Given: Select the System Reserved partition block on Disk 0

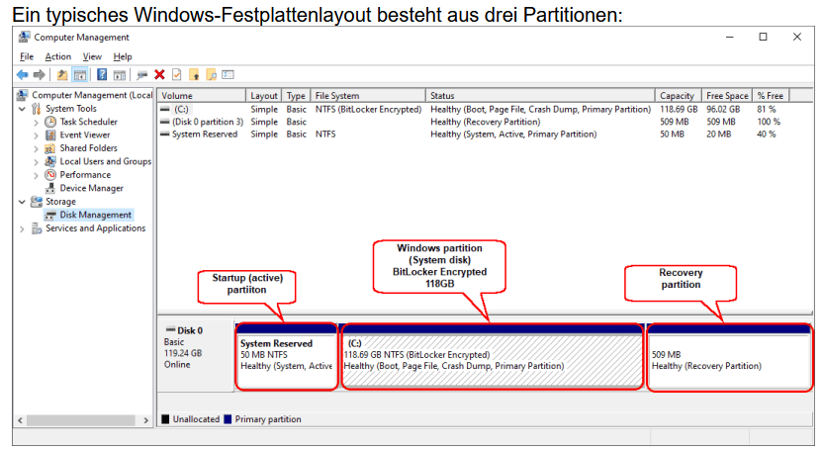Looking at the screenshot, I should (x=286, y=357).
